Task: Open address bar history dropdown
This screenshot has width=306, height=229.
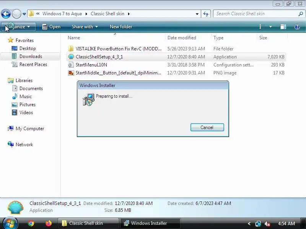Action: click(197, 14)
